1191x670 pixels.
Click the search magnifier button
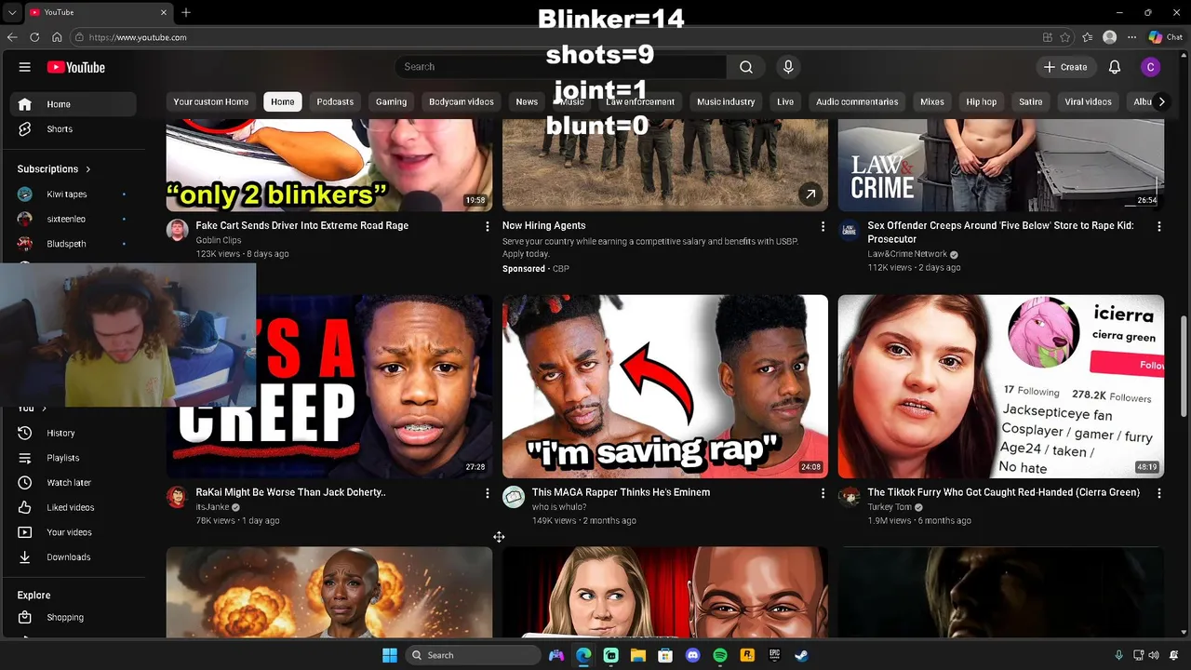pos(745,67)
